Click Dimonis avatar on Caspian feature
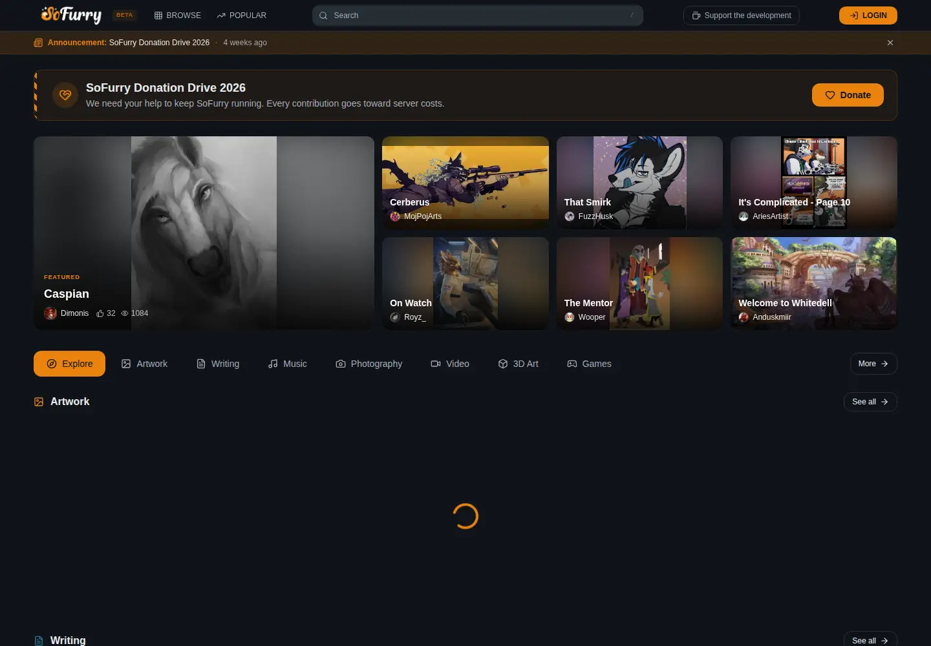 (x=50, y=313)
